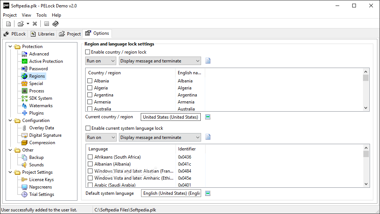Viewport: 380px width, 214px height.
Task: Click scroll up arrow in country list
Action: (x=366, y=72)
